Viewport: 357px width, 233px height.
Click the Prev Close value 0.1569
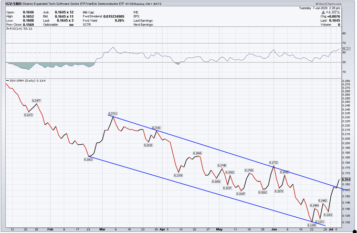(28, 25)
